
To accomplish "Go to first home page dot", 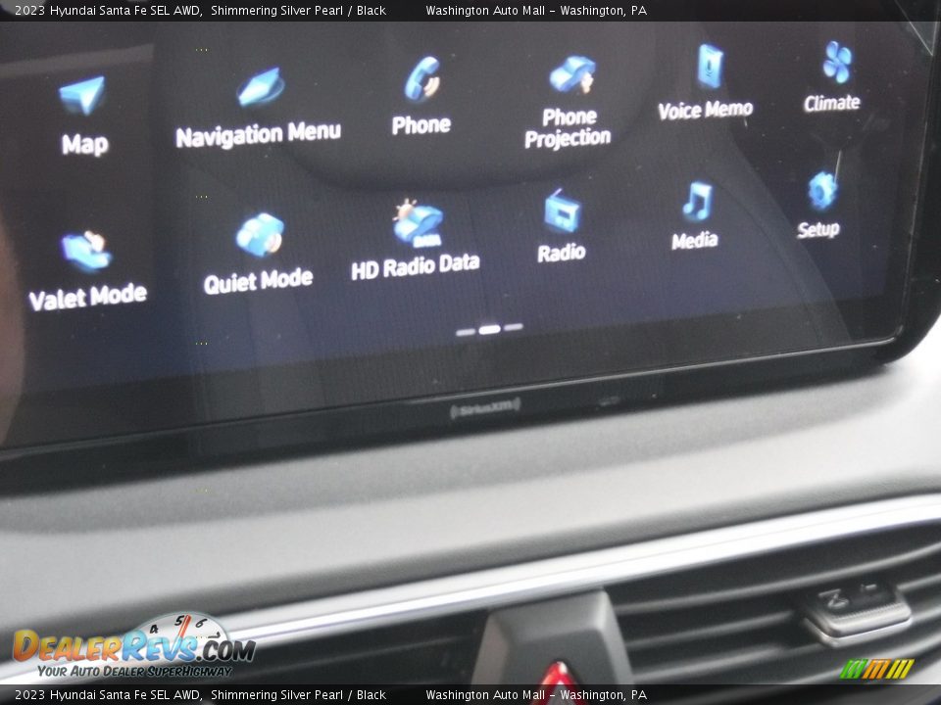I will click(x=466, y=332).
